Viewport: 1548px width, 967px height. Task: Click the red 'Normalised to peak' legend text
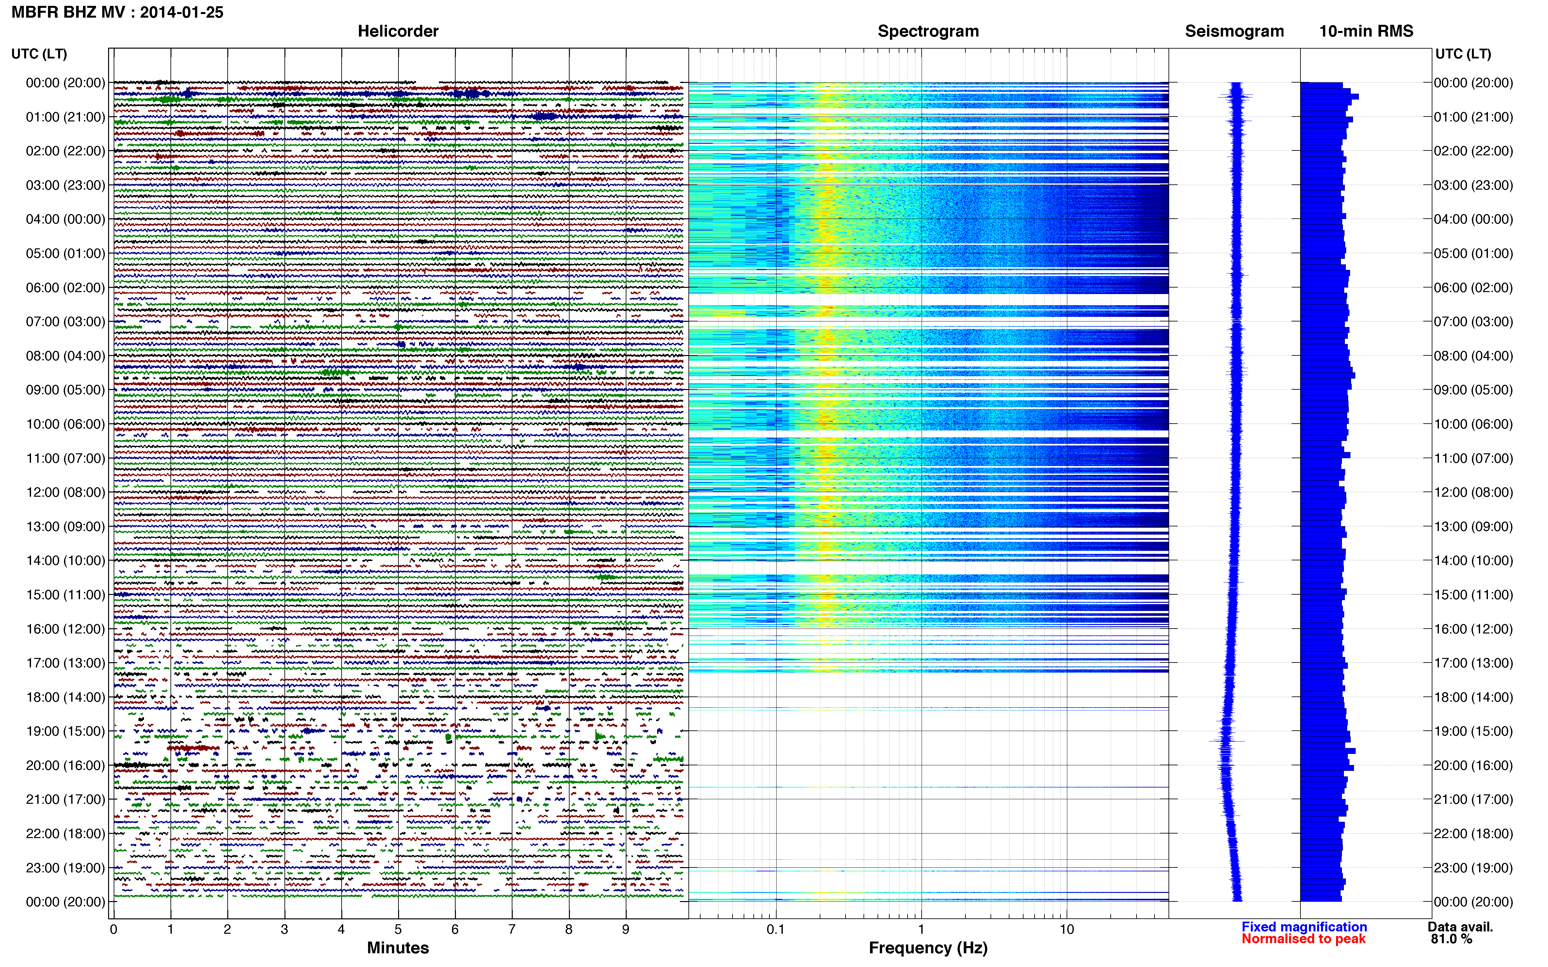pos(1303,939)
